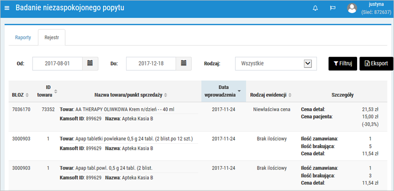The height and width of the screenshot is (191, 394).
Task: Sort by Rodzaj ewidencji column
Action: pos(290,95)
